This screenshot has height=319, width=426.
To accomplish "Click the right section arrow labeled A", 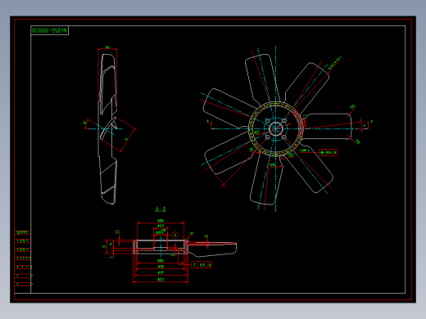I will point(369,124).
